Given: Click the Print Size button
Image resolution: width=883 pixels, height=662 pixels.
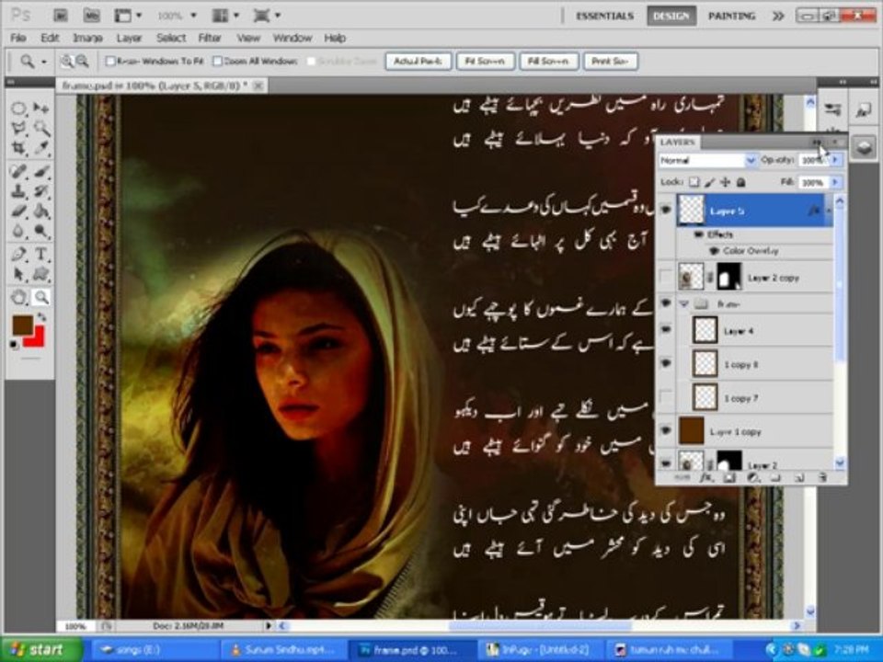Looking at the screenshot, I should pos(611,61).
